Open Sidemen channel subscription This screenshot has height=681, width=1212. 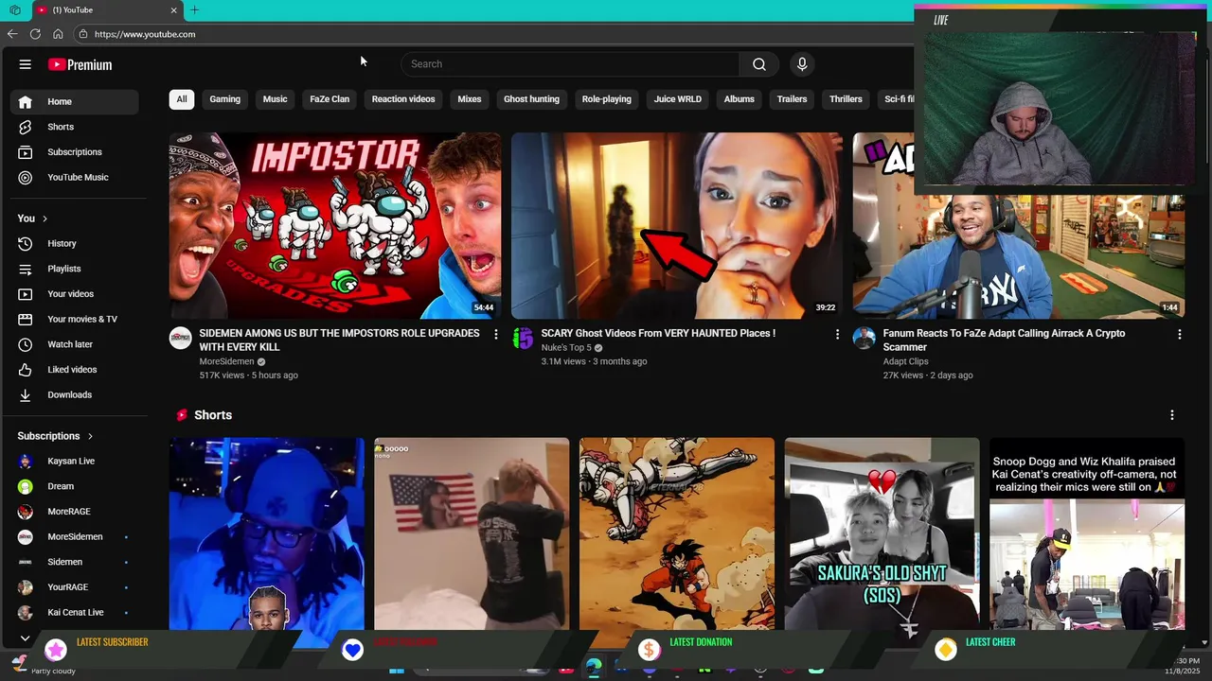point(75,562)
